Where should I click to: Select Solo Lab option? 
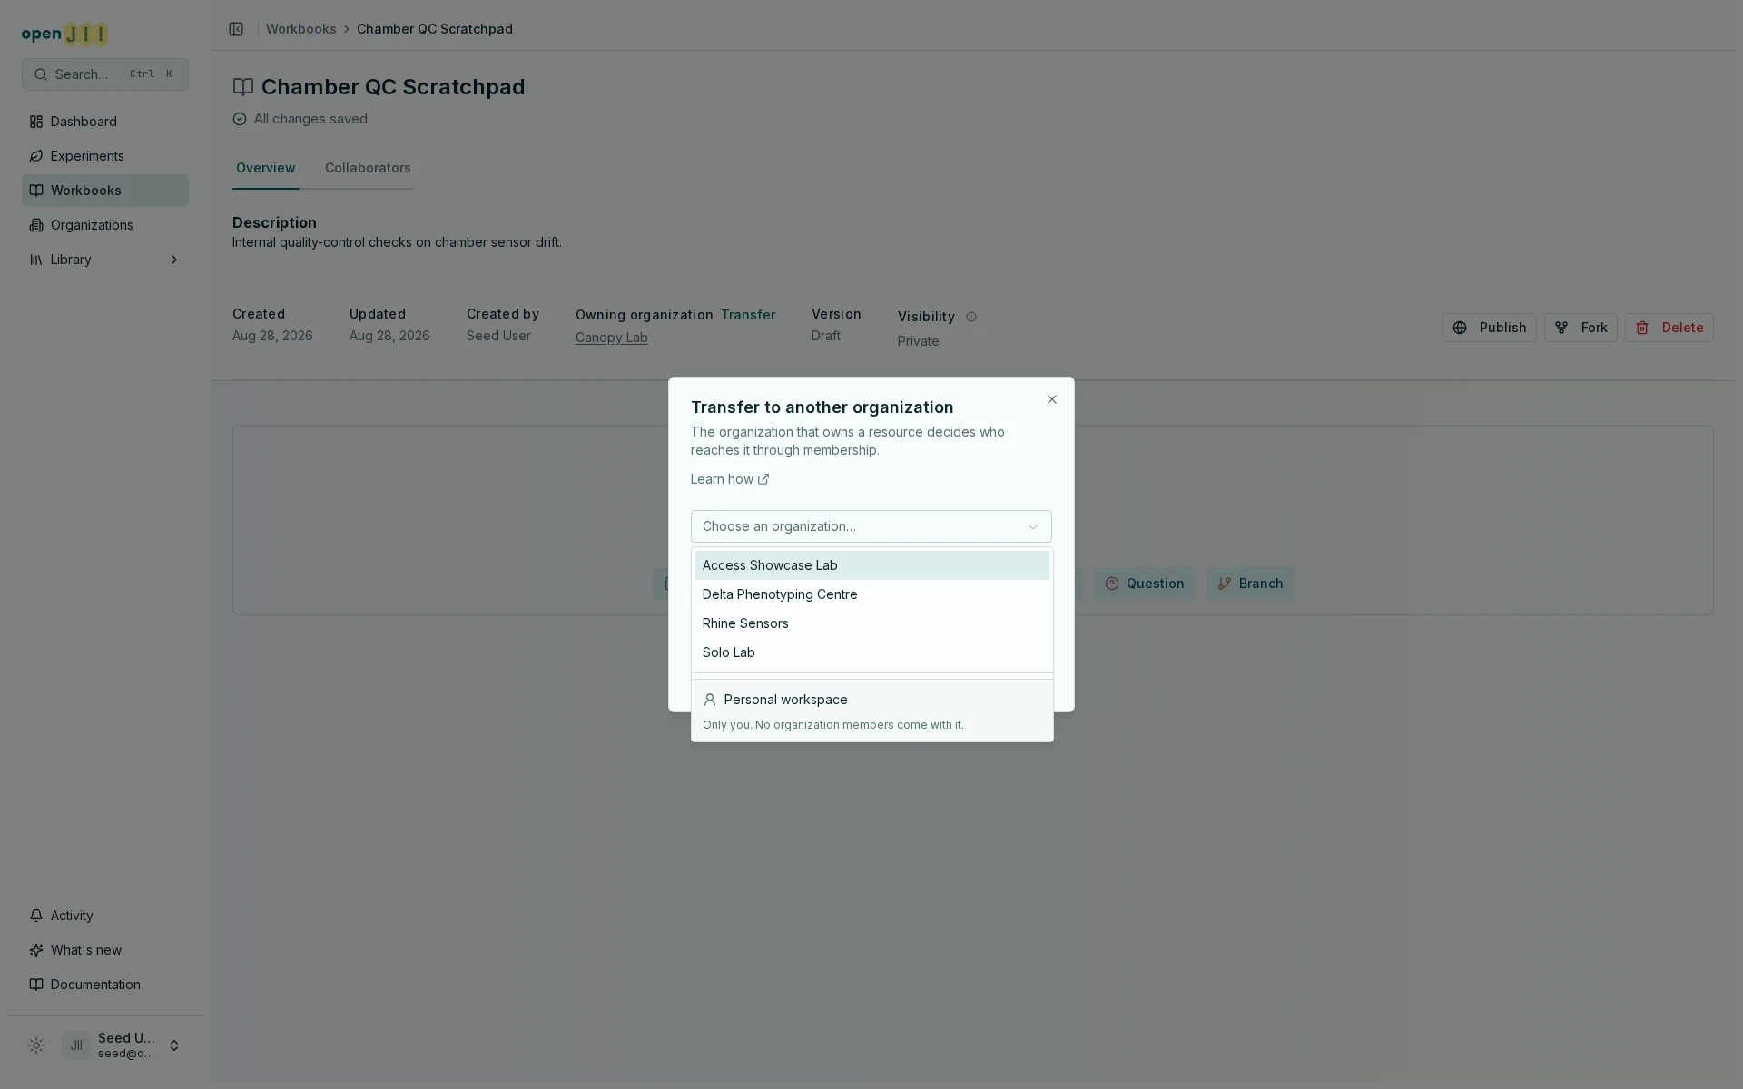tap(871, 652)
